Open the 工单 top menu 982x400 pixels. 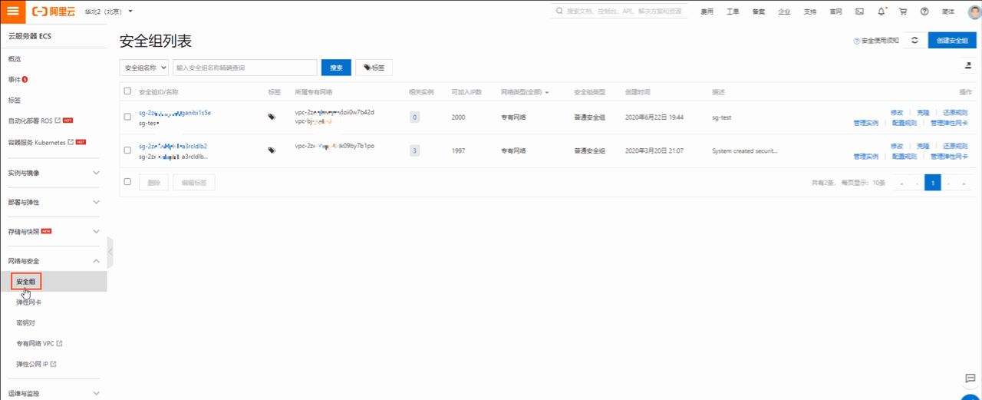733,12
